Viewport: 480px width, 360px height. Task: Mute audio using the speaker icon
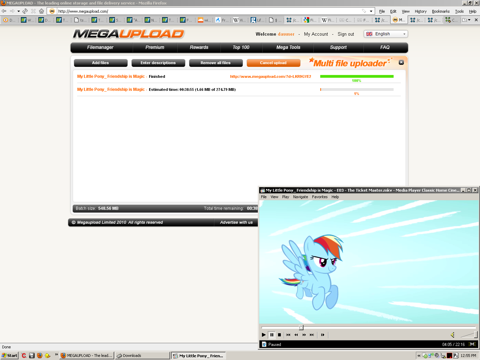coord(453,335)
